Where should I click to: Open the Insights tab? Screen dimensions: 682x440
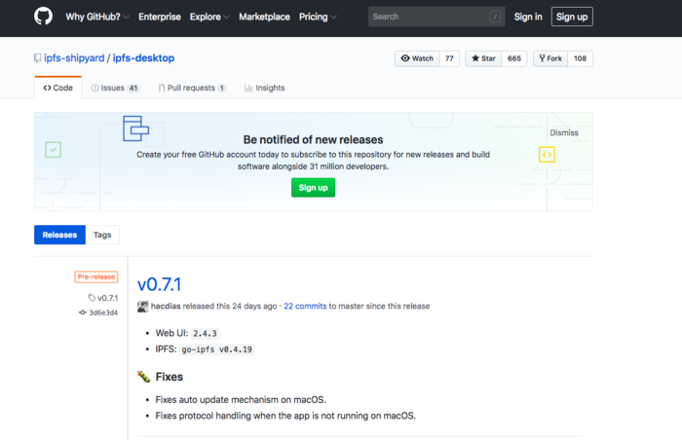[x=264, y=88]
